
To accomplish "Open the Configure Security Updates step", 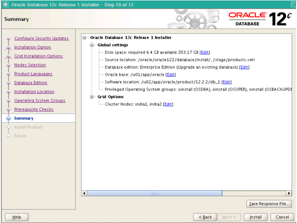I will pyautogui.click(x=41, y=38).
